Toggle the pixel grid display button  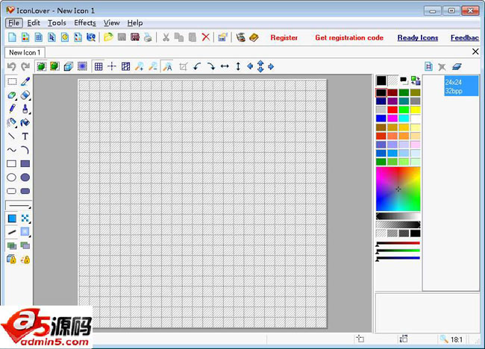[x=98, y=66]
